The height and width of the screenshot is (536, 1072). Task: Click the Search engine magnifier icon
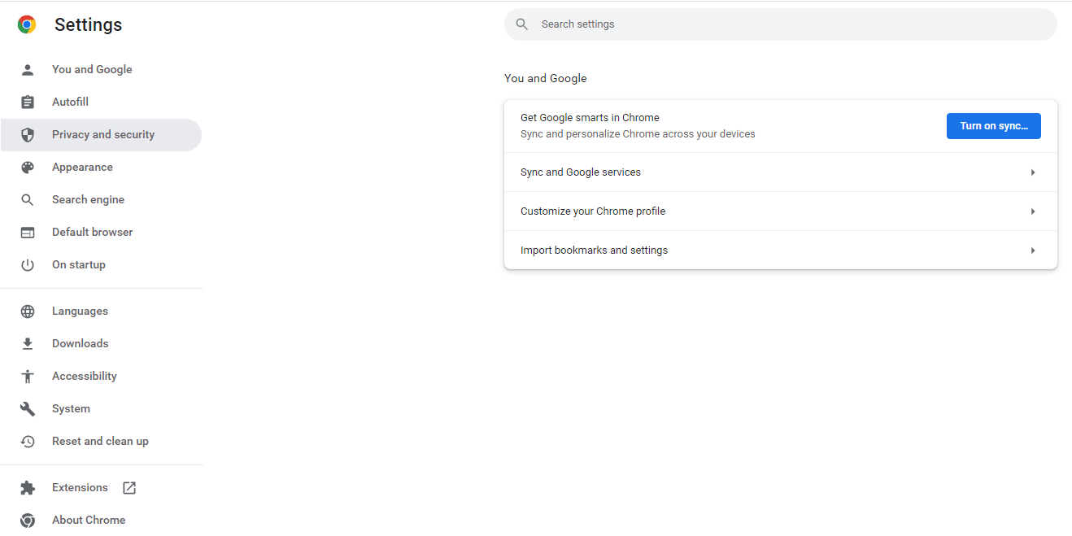pyautogui.click(x=28, y=199)
